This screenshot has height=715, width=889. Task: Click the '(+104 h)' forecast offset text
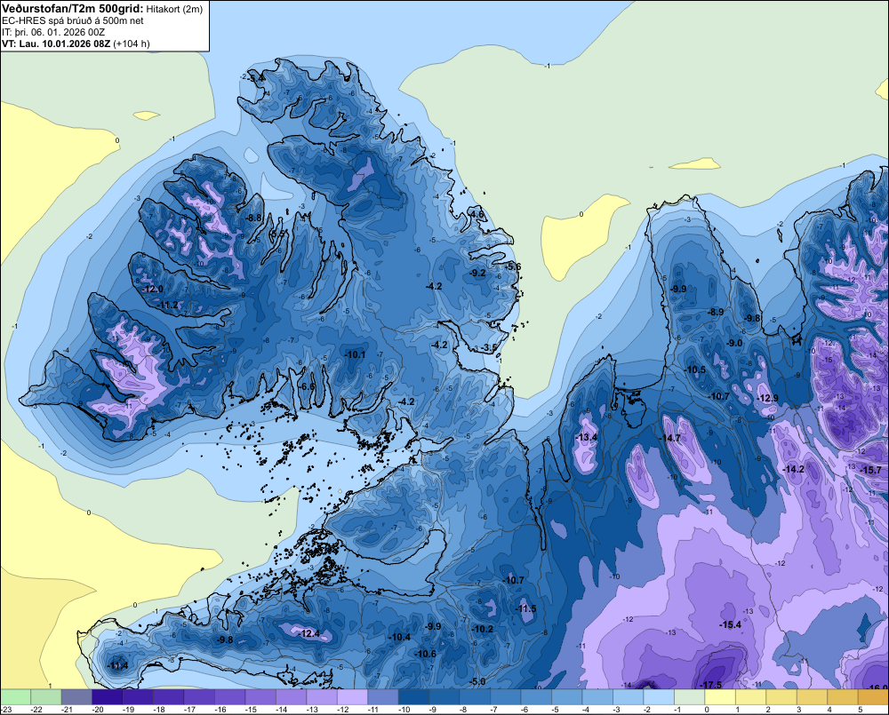[x=132, y=44]
